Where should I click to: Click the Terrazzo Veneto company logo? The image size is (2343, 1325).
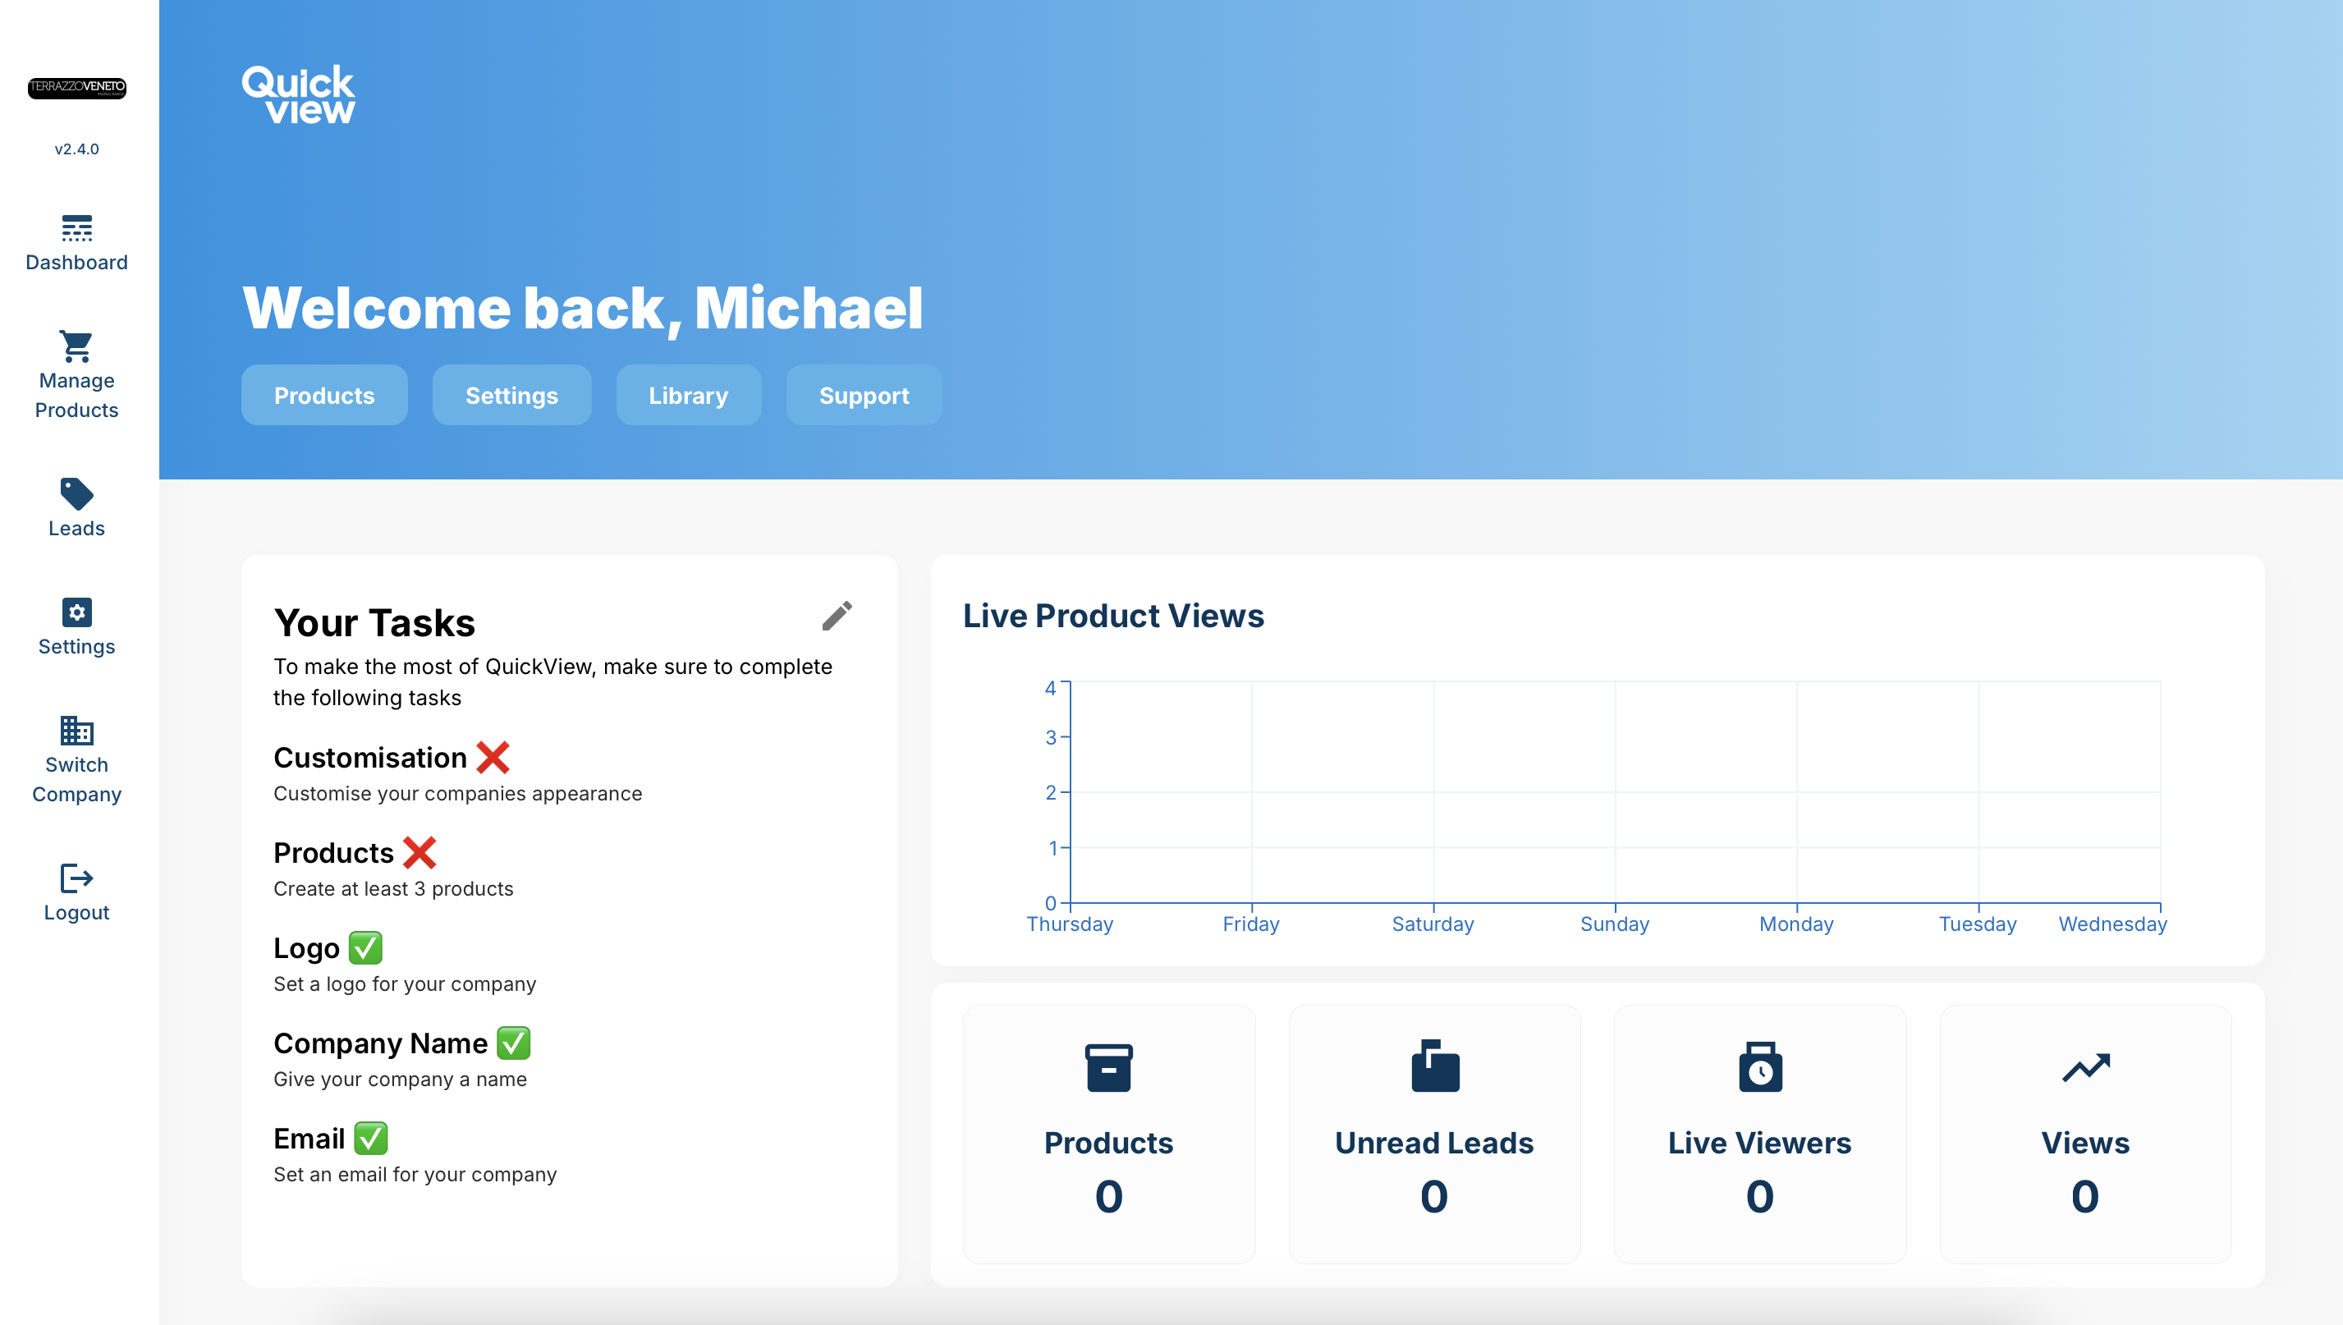pos(76,87)
